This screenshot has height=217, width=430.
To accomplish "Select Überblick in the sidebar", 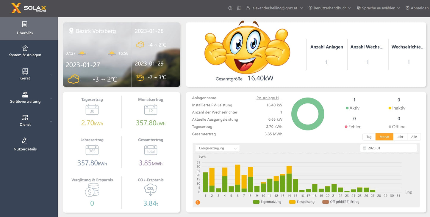I will tap(25, 28).
